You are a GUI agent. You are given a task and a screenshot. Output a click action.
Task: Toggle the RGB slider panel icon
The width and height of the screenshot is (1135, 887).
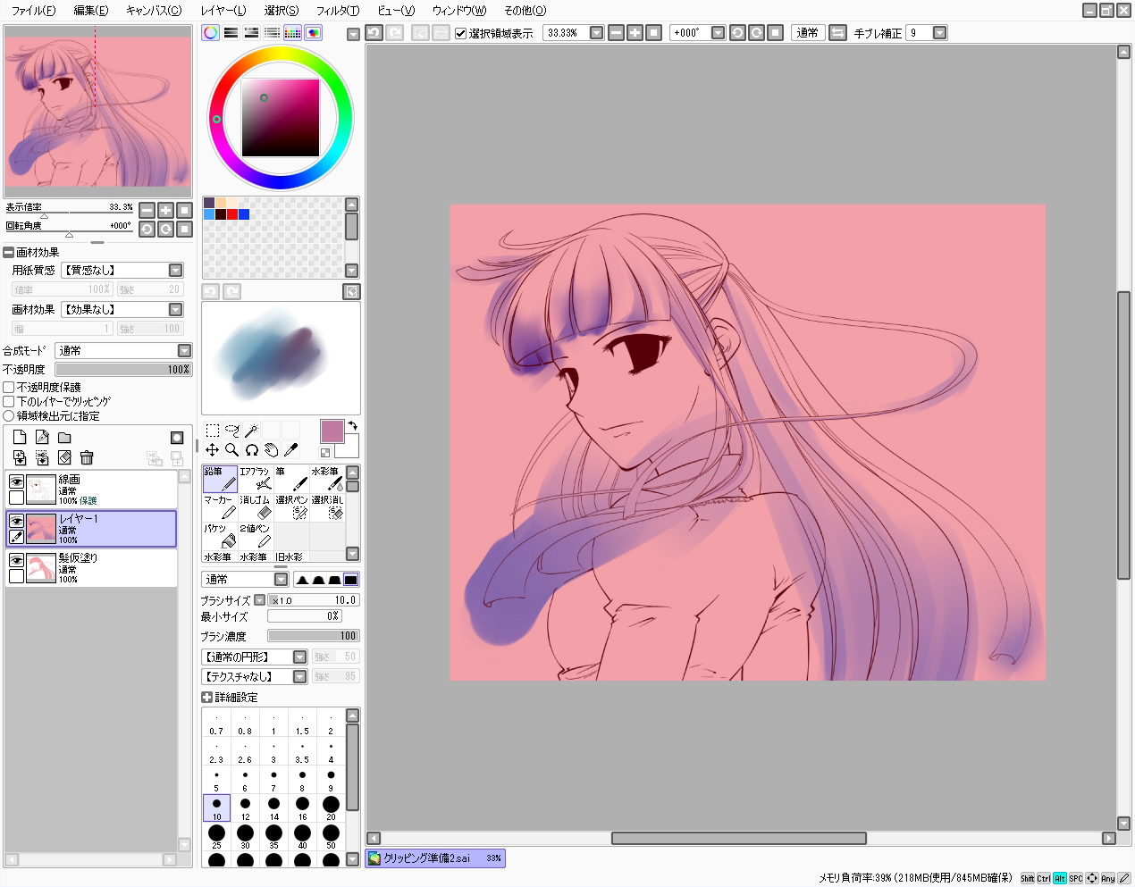click(231, 33)
